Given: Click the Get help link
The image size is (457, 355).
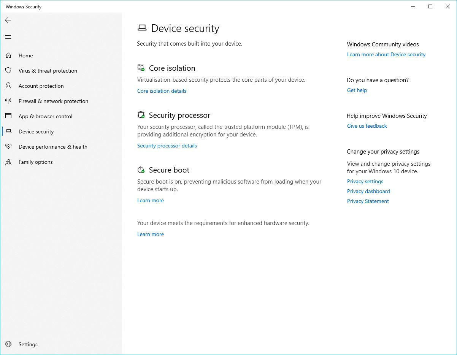Looking at the screenshot, I should (357, 90).
